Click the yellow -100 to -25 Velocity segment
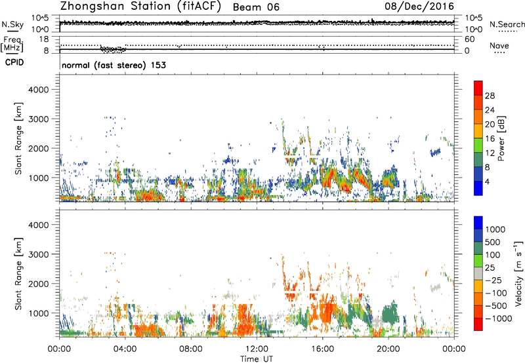 (x=478, y=286)
